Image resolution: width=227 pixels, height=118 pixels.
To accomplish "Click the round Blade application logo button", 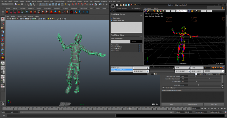I will coord(113,5).
